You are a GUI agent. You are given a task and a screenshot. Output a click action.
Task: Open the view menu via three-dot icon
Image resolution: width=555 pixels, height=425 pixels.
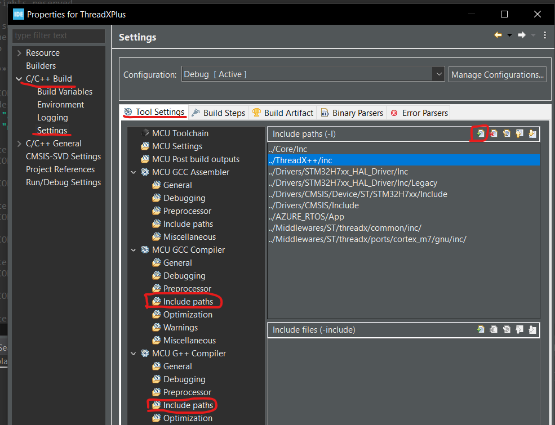pyautogui.click(x=544, y=35)
